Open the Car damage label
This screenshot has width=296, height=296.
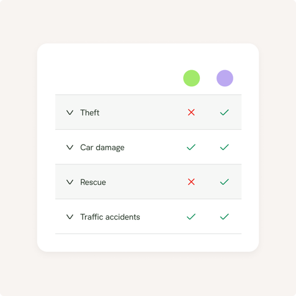pyautogui.click(x=102, y=148)
